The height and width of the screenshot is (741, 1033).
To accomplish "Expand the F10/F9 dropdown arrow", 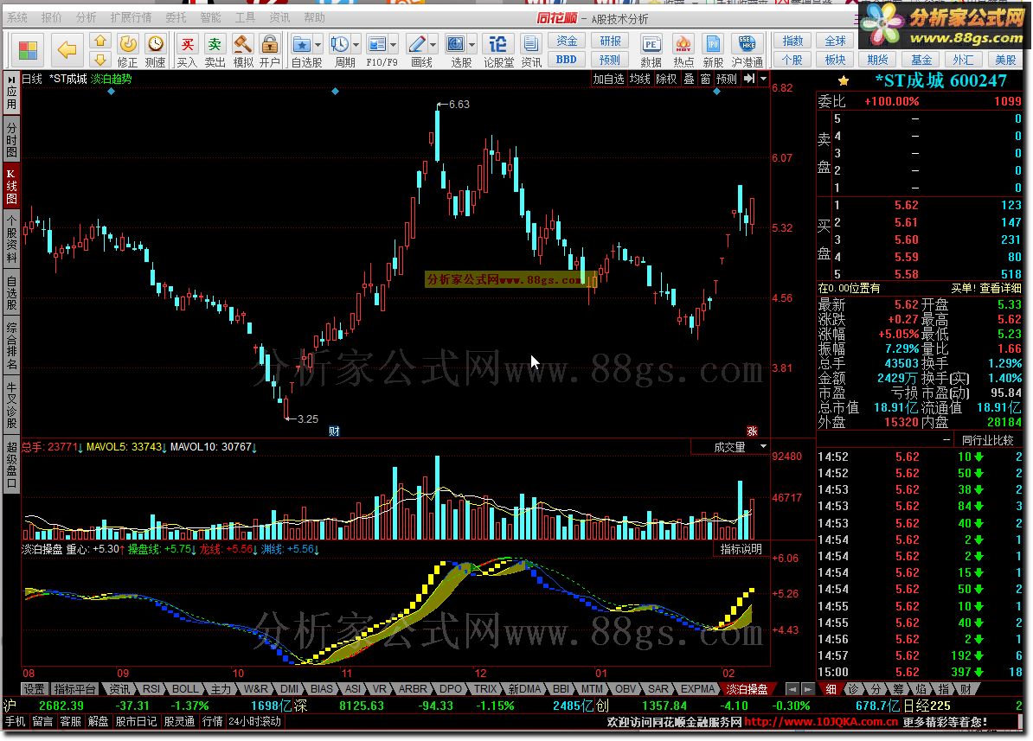I will (394, 45).
